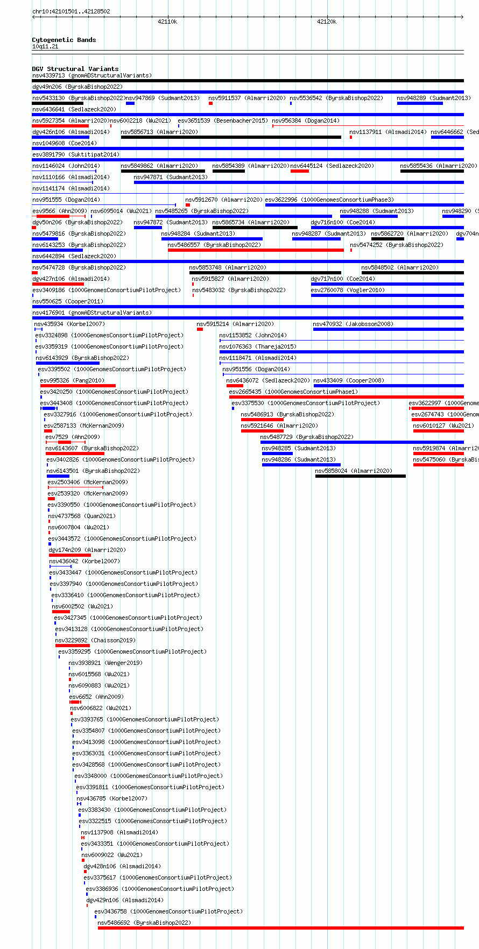Click nsv5486692 ByrskaBishop2022 label
Image resolution: width=479 pixels, height=949 pixels.
tap(144, 923)
